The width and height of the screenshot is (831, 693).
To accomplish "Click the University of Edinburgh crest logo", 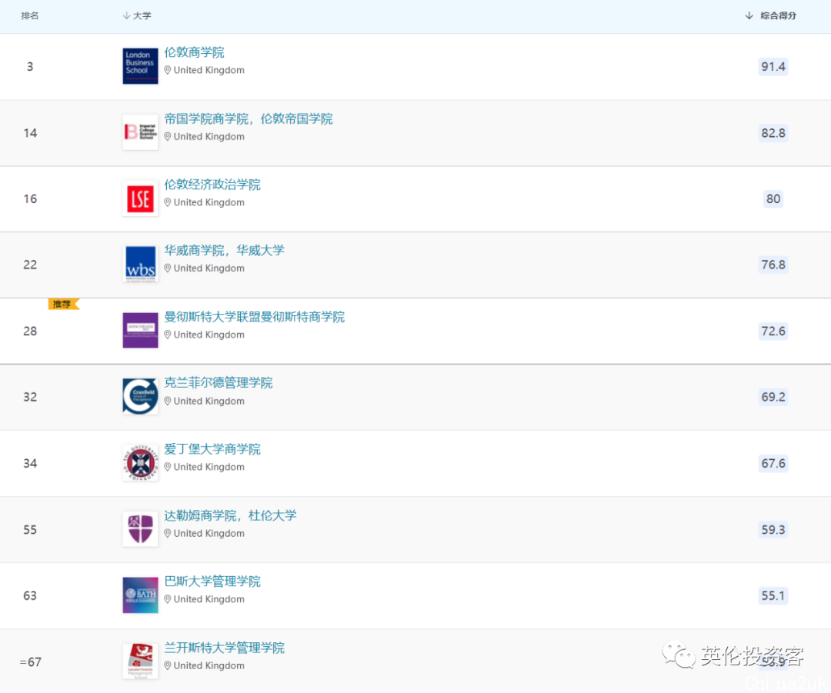I will (141, 463).
